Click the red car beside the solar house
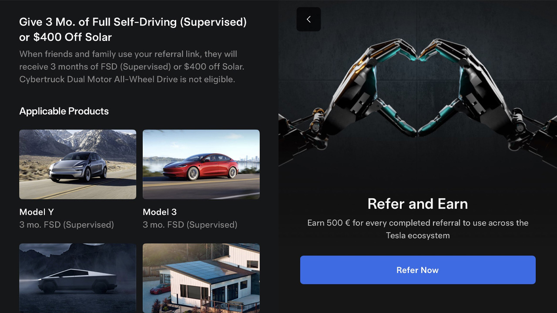 [x=160, y=288]
